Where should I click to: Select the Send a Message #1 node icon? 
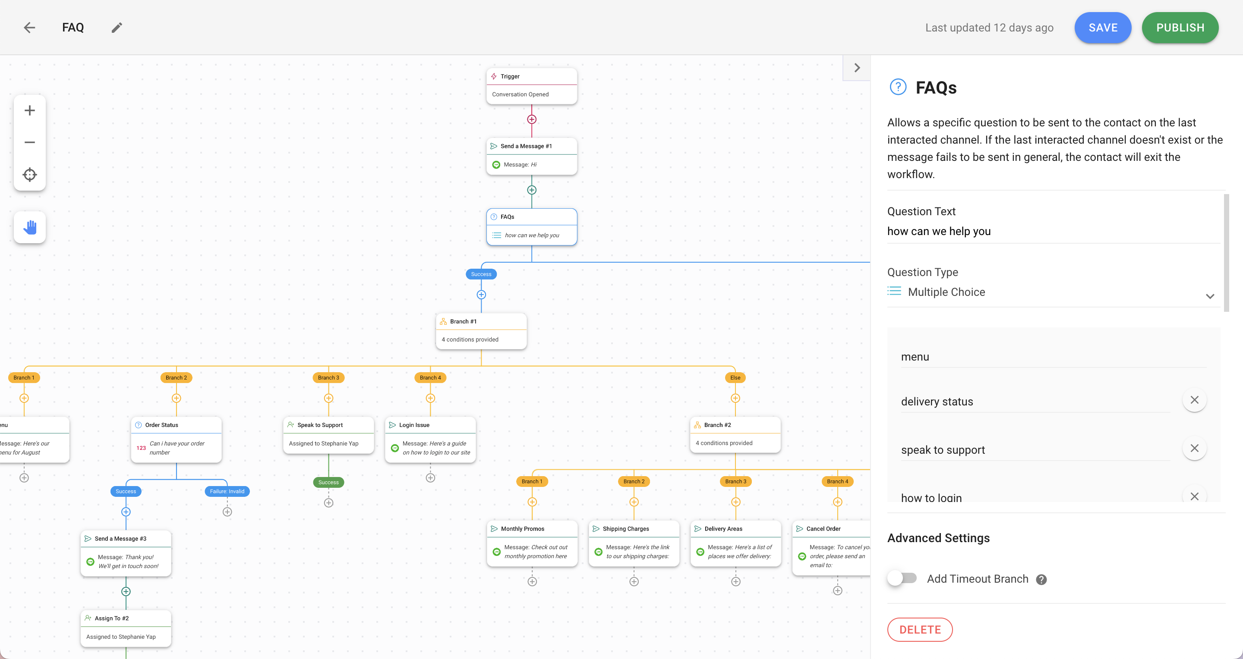(493, 145)
